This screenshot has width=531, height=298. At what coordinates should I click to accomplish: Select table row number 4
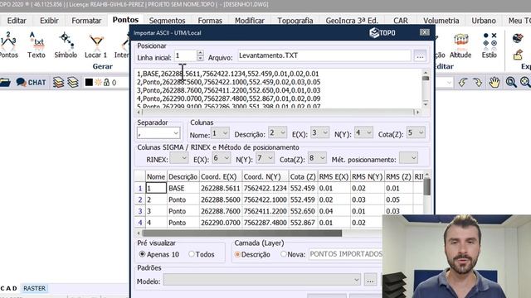tap(140, 223)
